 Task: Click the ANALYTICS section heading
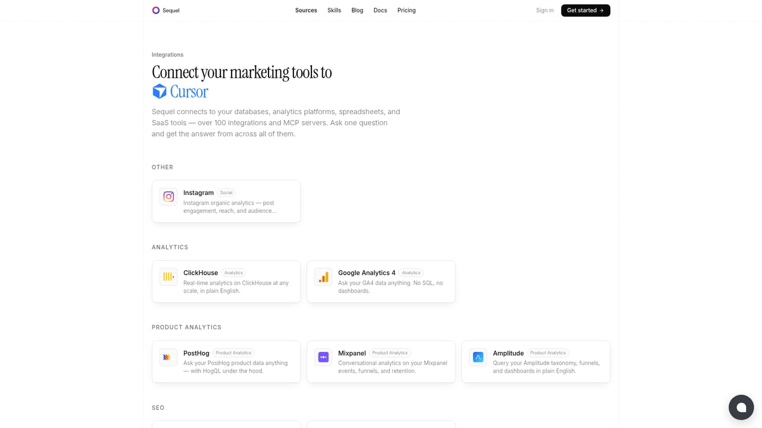pos(170,247)
